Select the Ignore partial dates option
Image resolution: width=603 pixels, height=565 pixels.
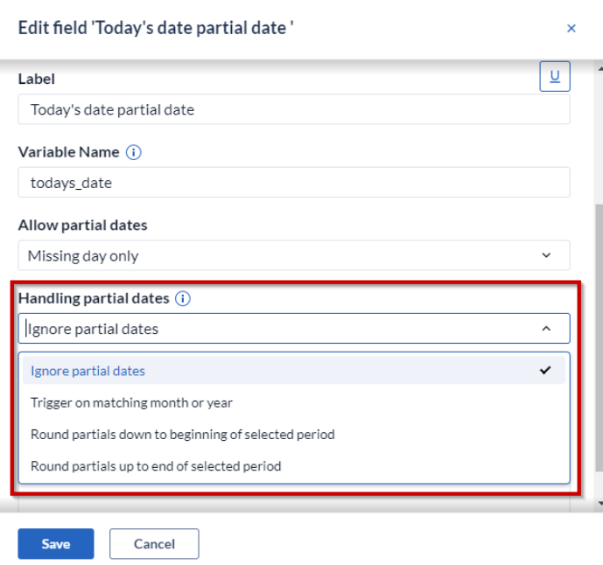coord(294,371)
